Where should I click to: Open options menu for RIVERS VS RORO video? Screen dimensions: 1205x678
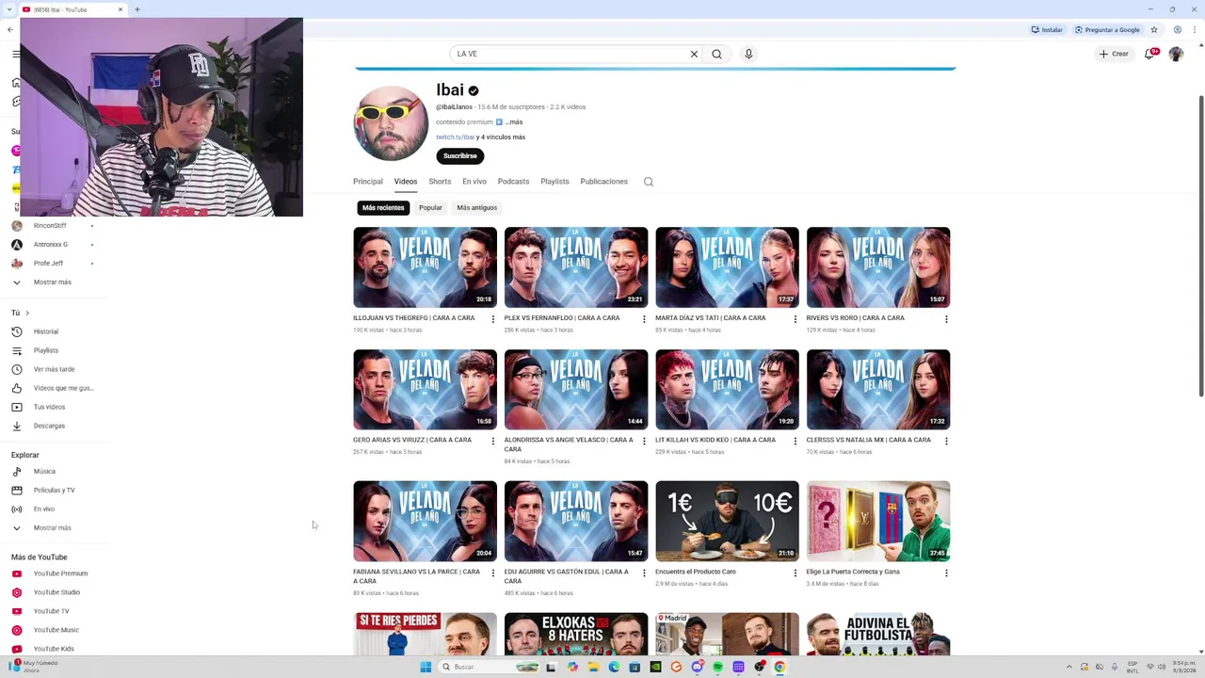pos(946,319)
